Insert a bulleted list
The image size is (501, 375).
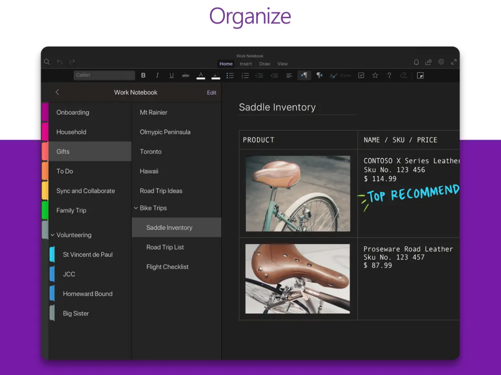(230, 76)
